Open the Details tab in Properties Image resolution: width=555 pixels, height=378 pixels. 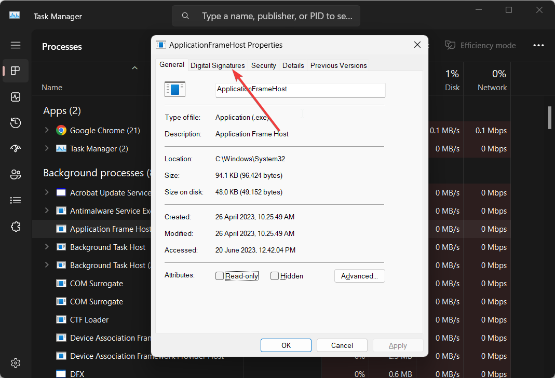click(293, 65)
